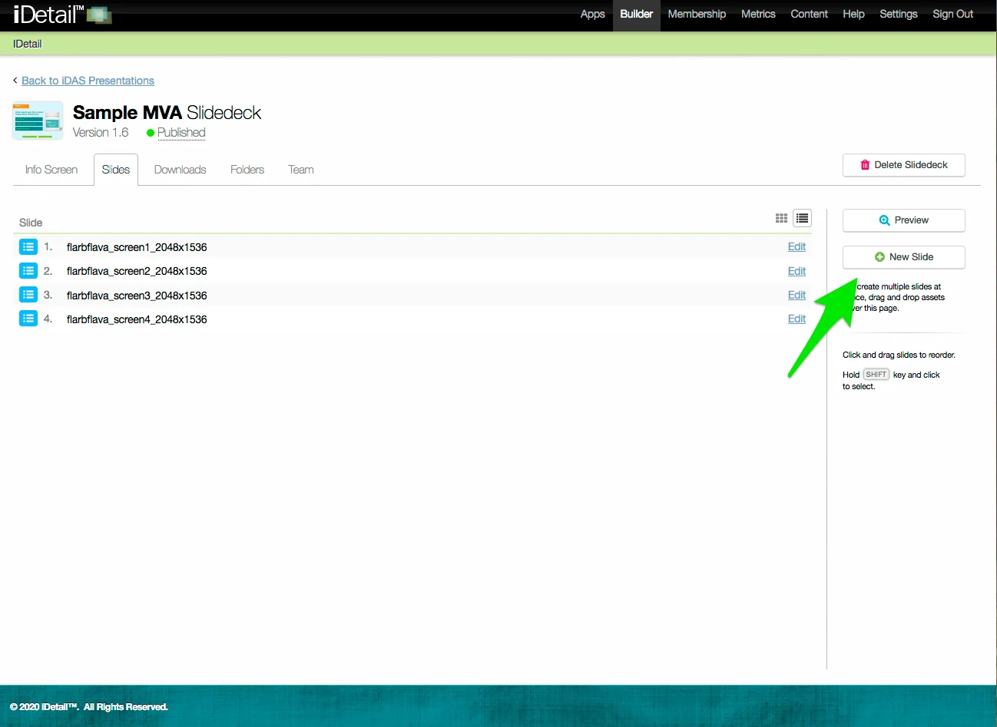The image size is (997, 727).
Task: Preview the slidedeck
Action: [903, 220]
